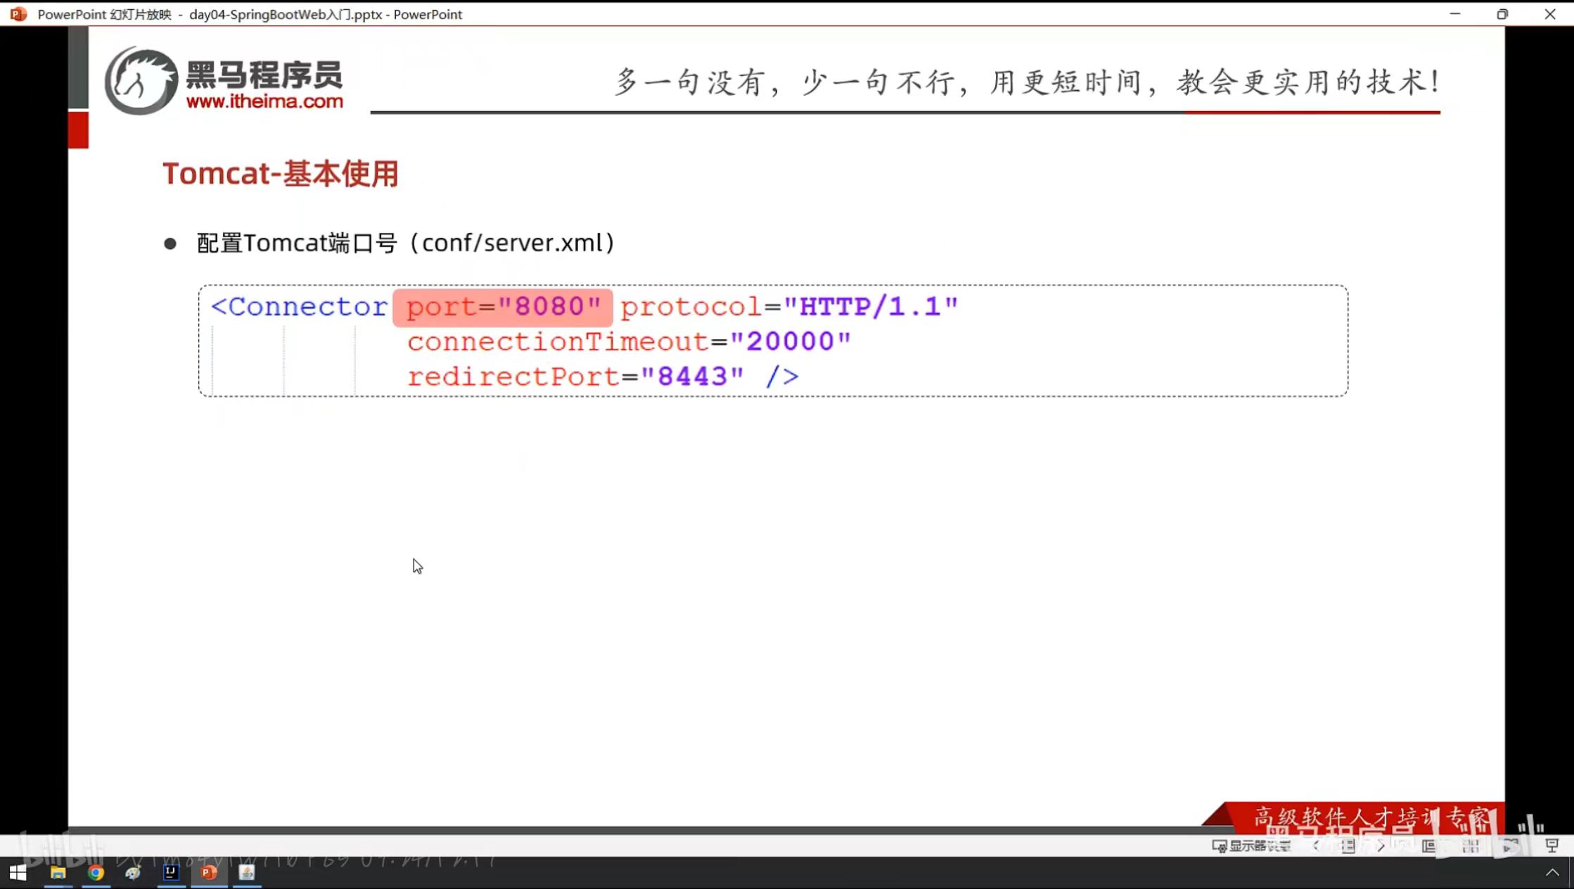The height and width of the screenshot is (889, 1574).
Task: Switch to Slide Sorter view icon
Action: tap(1470, 845)
